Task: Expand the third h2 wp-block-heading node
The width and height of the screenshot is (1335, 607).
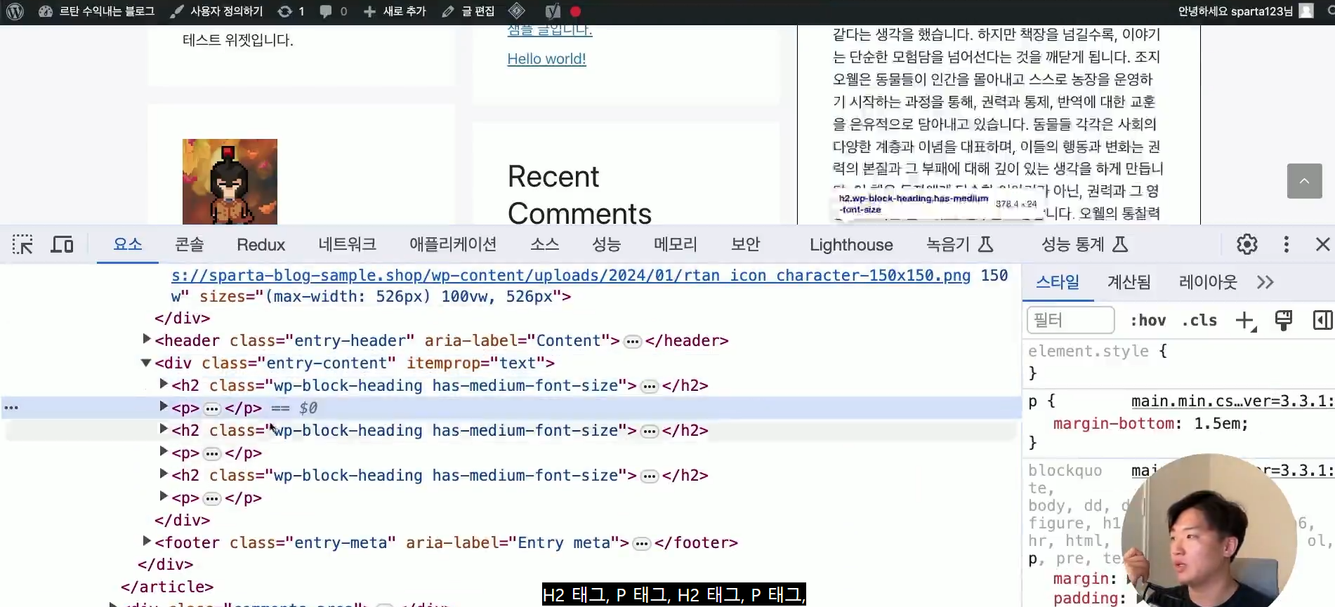Action: (163, 474)
